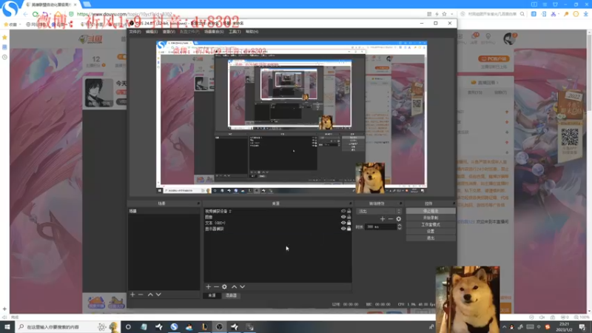Open the 淡出 transition dropdown
Image resolution: width=592 pixels, height=333 pixels.
tap(379, 212)
